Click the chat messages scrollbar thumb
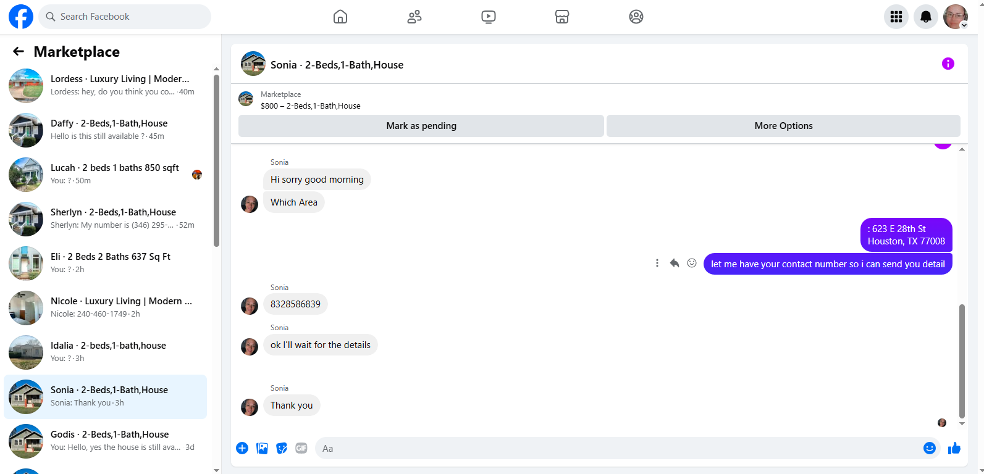984x474 pixels. [x=962, y=361]
